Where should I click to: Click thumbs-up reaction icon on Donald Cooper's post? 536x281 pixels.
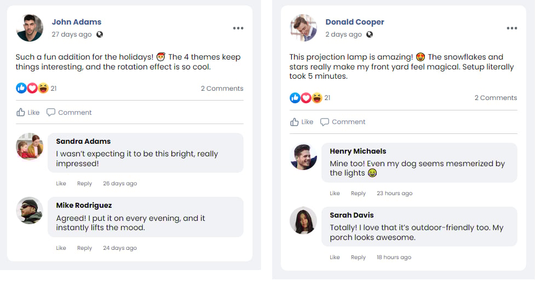295,98
